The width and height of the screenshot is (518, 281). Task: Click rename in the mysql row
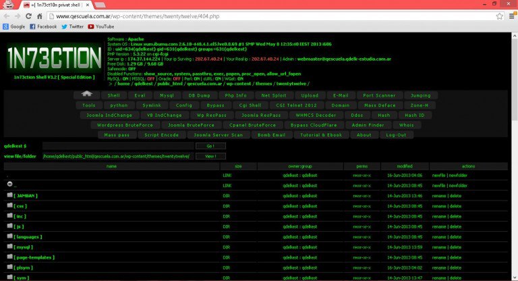(x=439, y=247)
